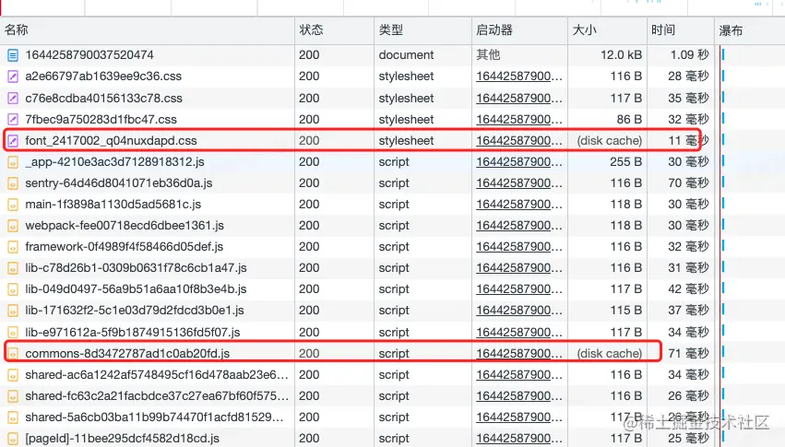
Task: Select request webpack-fee00718ecd6dbee1361.js
Action: point(125,226)
